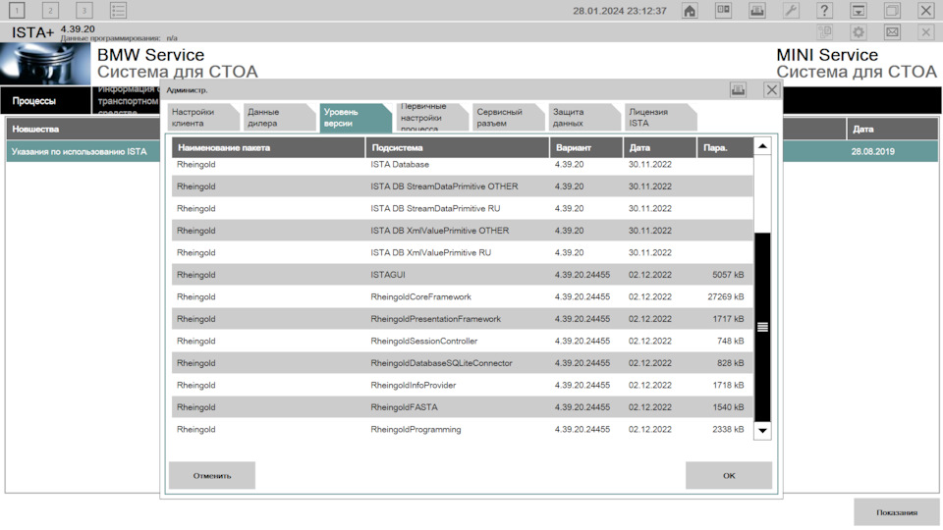Click the Отменить button
This screenshot has height=530, width=943.
point(212,475)
